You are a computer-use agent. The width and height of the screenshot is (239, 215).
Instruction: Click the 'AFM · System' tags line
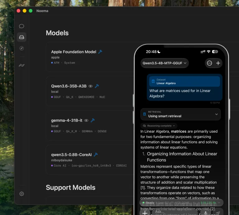click(x=63, y=63)
